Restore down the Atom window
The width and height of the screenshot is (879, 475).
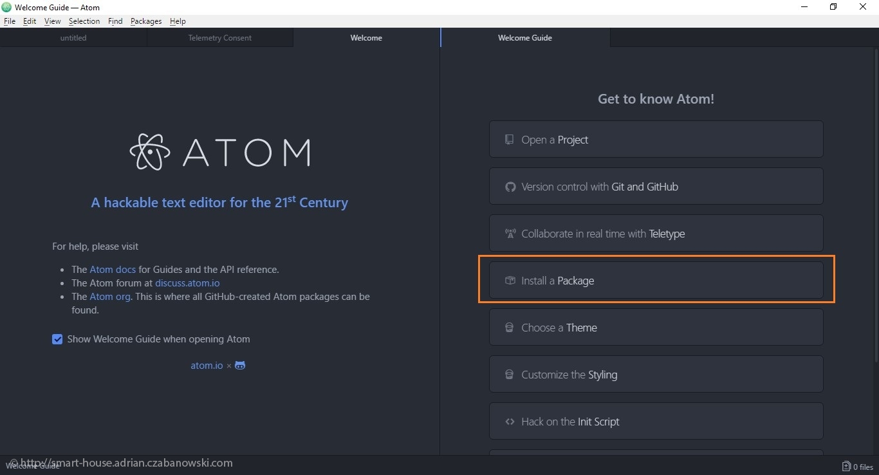(833, 7)
